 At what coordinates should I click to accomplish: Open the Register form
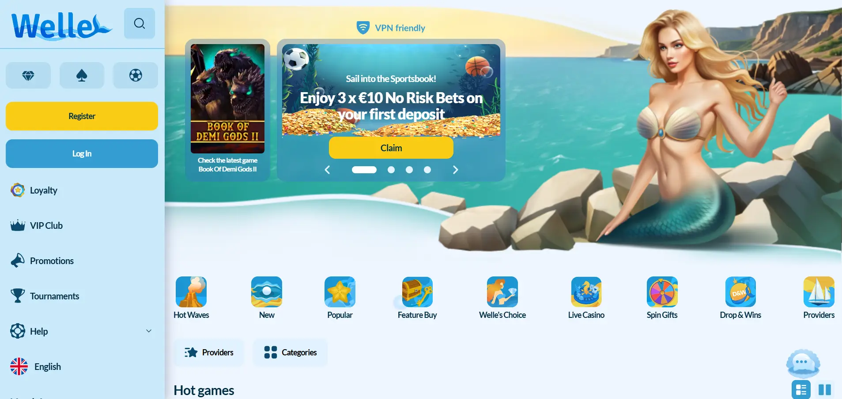(82, 116)
